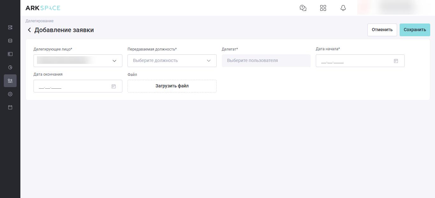Open the settings gear sidebar icon
Viewport: 435px width, 198px height.
(10, 94)
